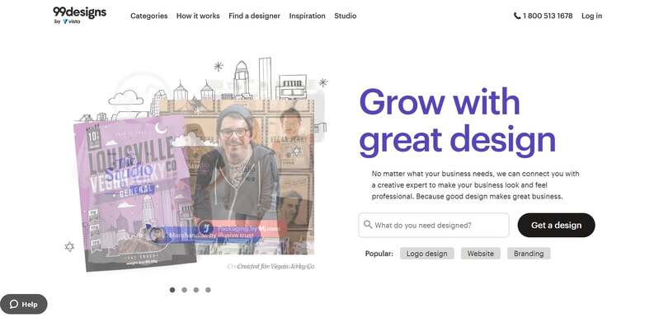Viewport: 659px width, 317px height.
Task: Click the 'by vista' text under the logo
Action: tap(67, 21)
